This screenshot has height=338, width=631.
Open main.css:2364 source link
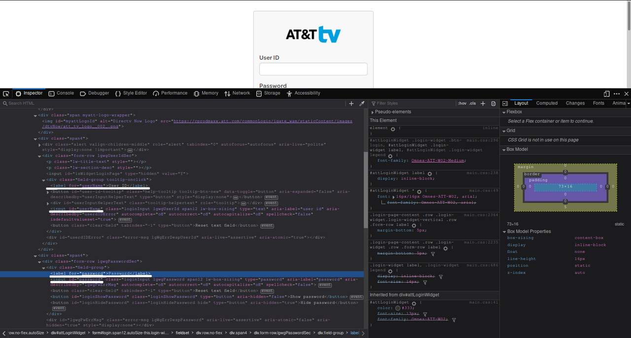[x=481, y=215]
